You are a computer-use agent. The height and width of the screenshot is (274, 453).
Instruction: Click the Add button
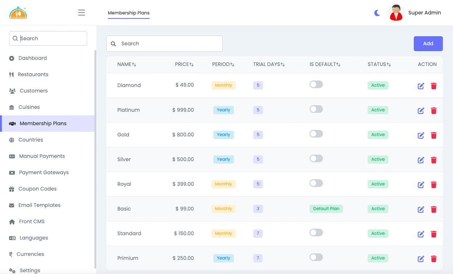click(428, 44)
